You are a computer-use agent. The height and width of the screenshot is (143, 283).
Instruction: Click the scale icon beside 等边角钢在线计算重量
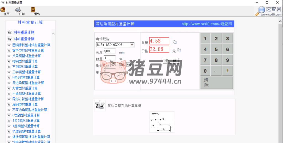click(99, 106)
